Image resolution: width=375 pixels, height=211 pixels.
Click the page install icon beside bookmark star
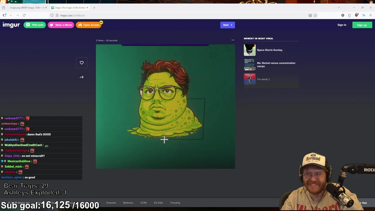click(310, 15)
